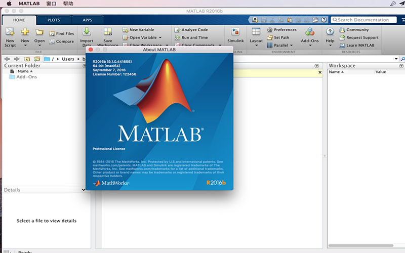Close the About MATLAB dialog
The image size is (405, 253).
point(91,50)
